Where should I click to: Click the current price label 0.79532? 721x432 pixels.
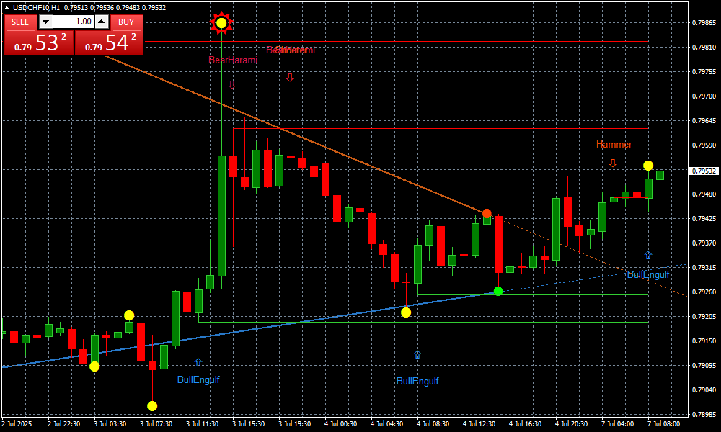tap(704, 171)
